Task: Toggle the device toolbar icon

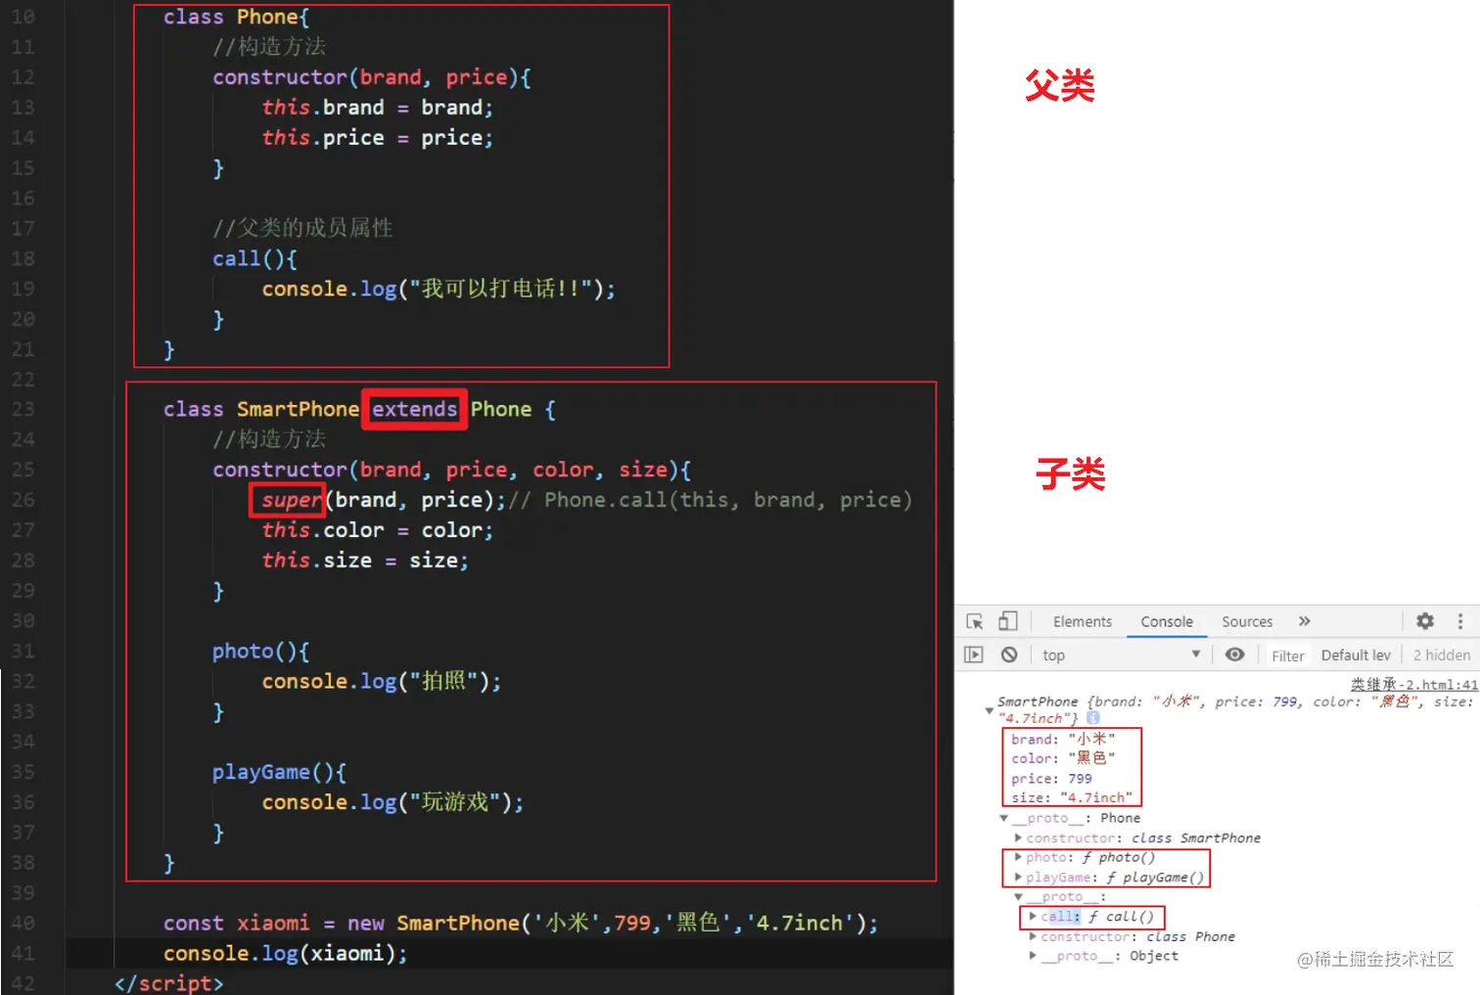Action: point(1008,621)
